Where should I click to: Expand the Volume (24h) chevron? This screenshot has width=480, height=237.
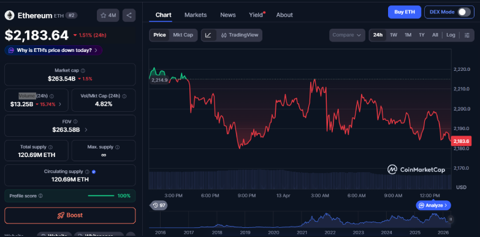[x=59, y=104]
